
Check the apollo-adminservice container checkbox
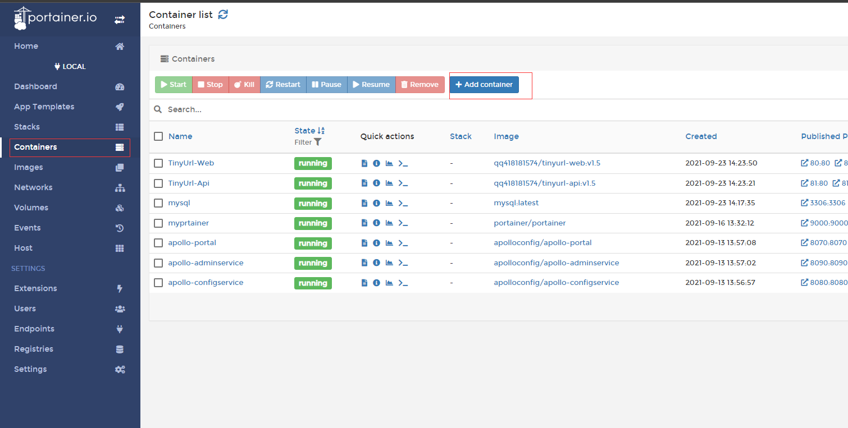pos(158,263)
